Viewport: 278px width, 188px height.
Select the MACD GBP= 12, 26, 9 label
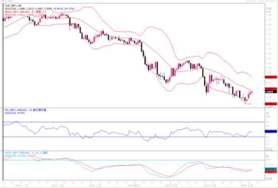26,153
